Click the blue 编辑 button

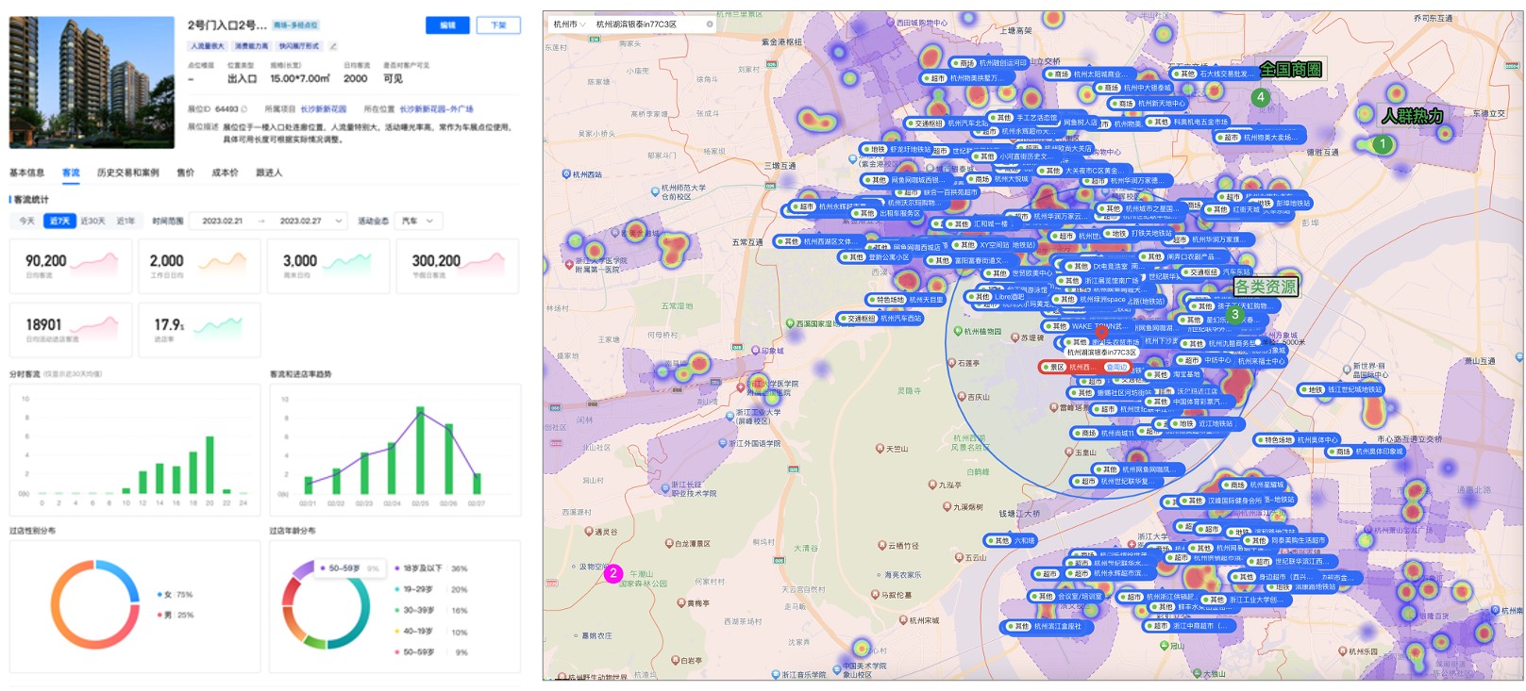coord(447,25)
